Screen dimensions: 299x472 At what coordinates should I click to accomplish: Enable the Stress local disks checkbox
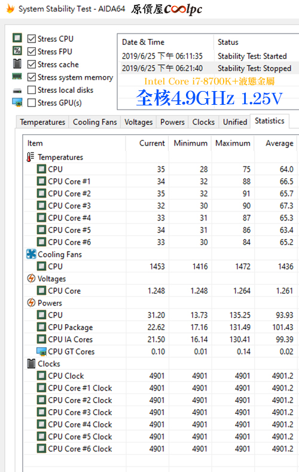(x=31, y=90)
